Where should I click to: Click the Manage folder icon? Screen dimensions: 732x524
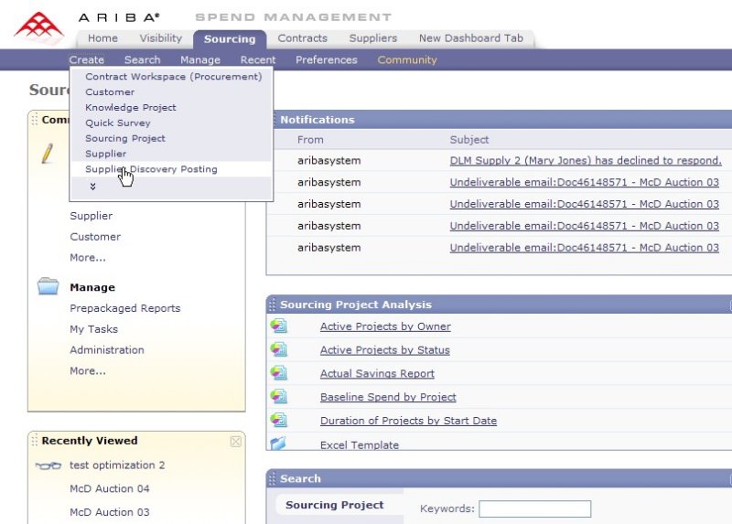48,286
